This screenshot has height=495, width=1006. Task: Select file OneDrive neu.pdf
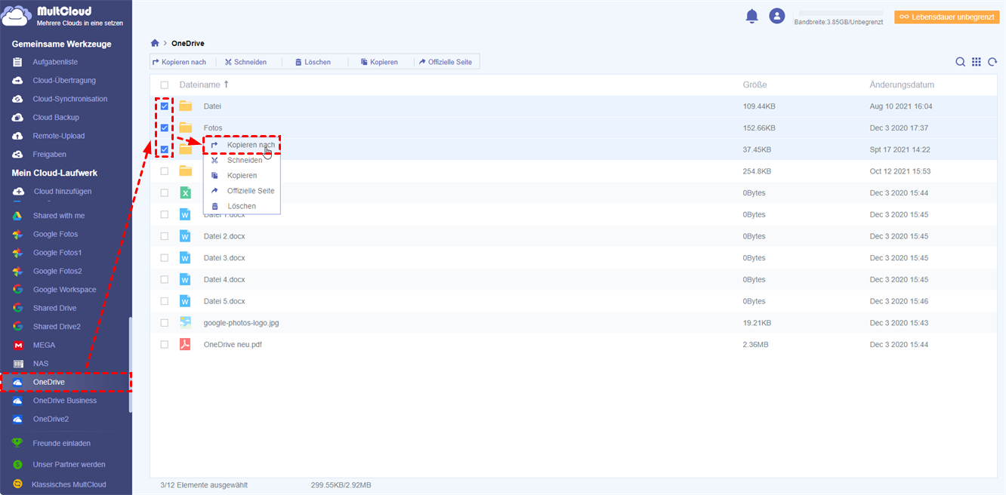point(233,344)
